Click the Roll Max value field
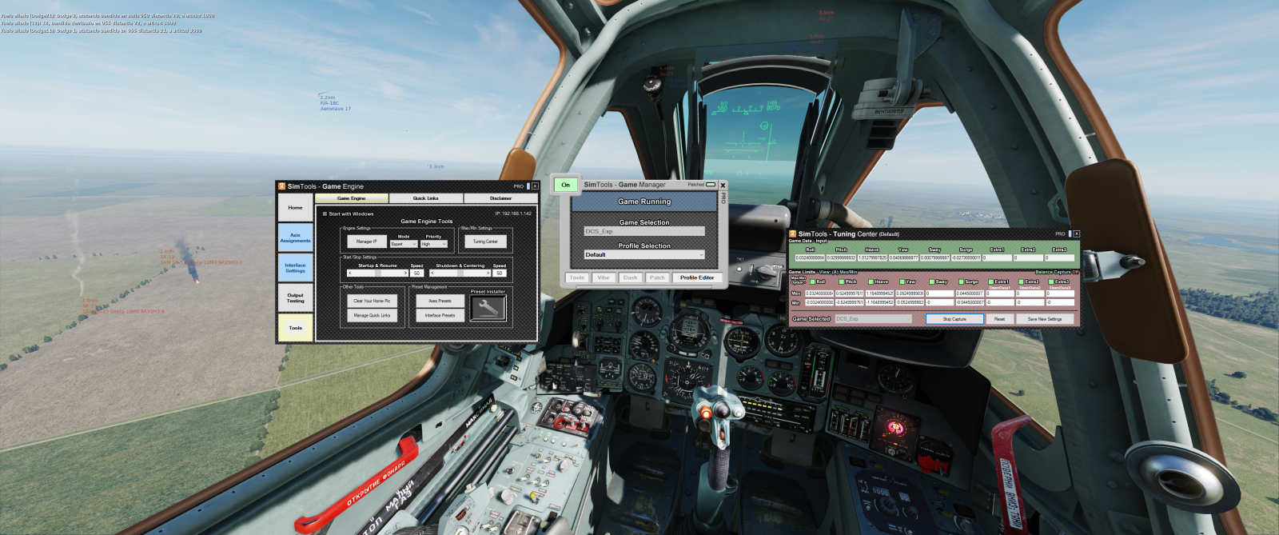Viewport: 1279px width, 535px height. (x=820, y=293)
